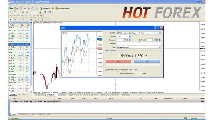The width and height of the screenshot is (213, 120).
Task: Click the red Sell button
Action: pyautogui.click(x=118, y=61)
